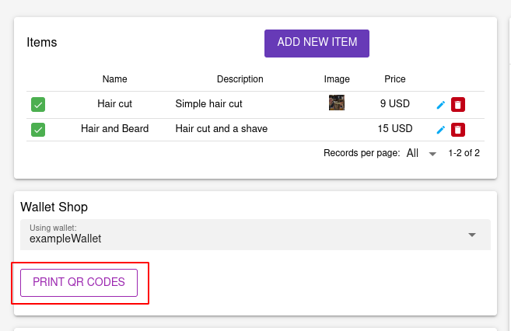Toggle the Hair and Beard row checkbox

point(38,130)
